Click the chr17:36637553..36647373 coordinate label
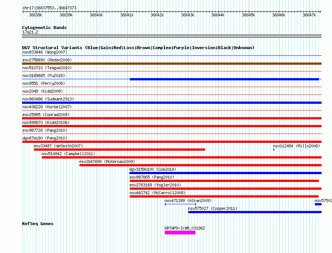 point(49,8)
